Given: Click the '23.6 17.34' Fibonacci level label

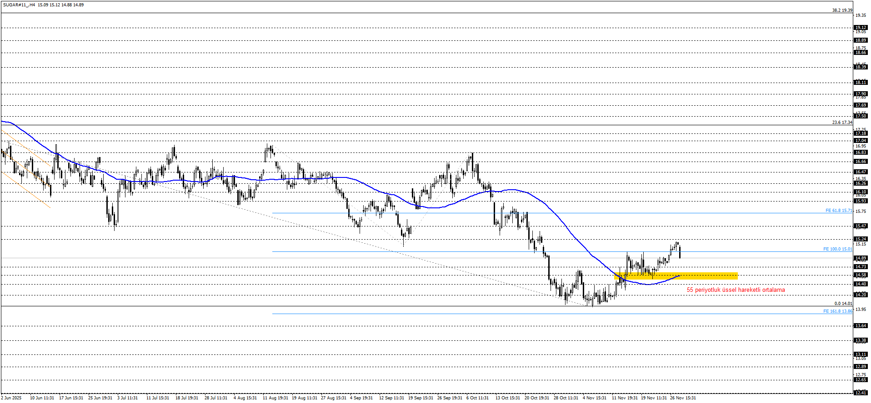Looking at the screenshot, I should [x=842, y=122].
